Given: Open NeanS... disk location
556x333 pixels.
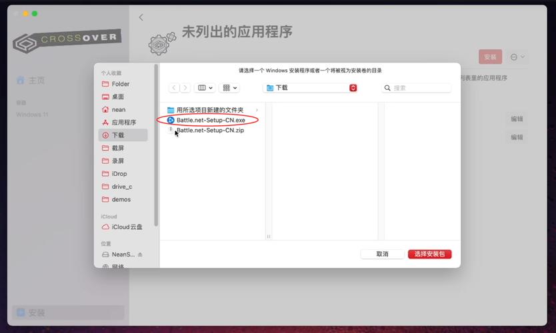Looking at the screenshot, I should [x=123, y=254].
